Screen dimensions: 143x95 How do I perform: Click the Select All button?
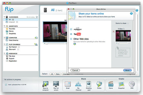(x=52, y=74)
